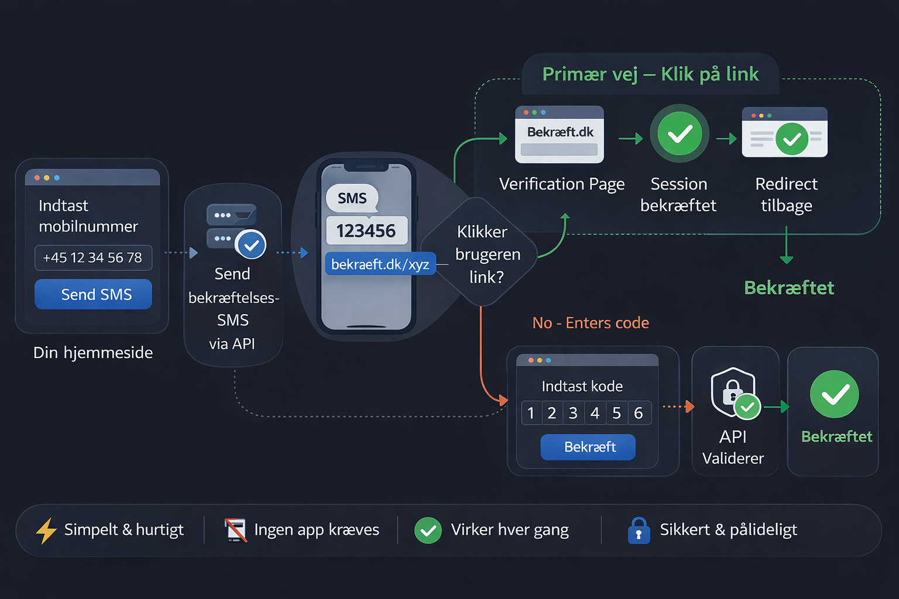The height and width of the screenshot is (599, 899).
Task: Select the crossed-out app icon near Ingen app kræves
Action: [233, 529]
